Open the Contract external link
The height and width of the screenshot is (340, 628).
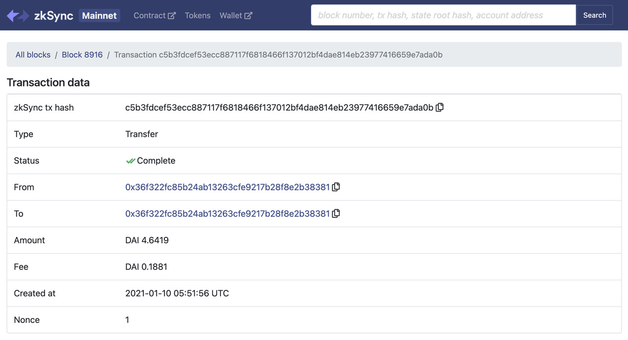(x=155, y=16)
